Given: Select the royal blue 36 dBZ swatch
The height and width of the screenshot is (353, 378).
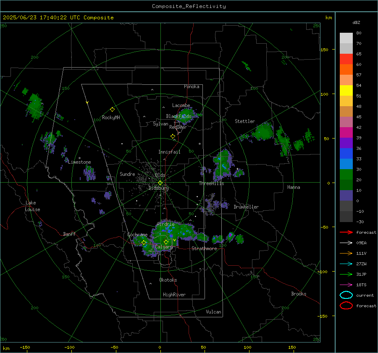Looking at the screenshot, I should 346,153.
